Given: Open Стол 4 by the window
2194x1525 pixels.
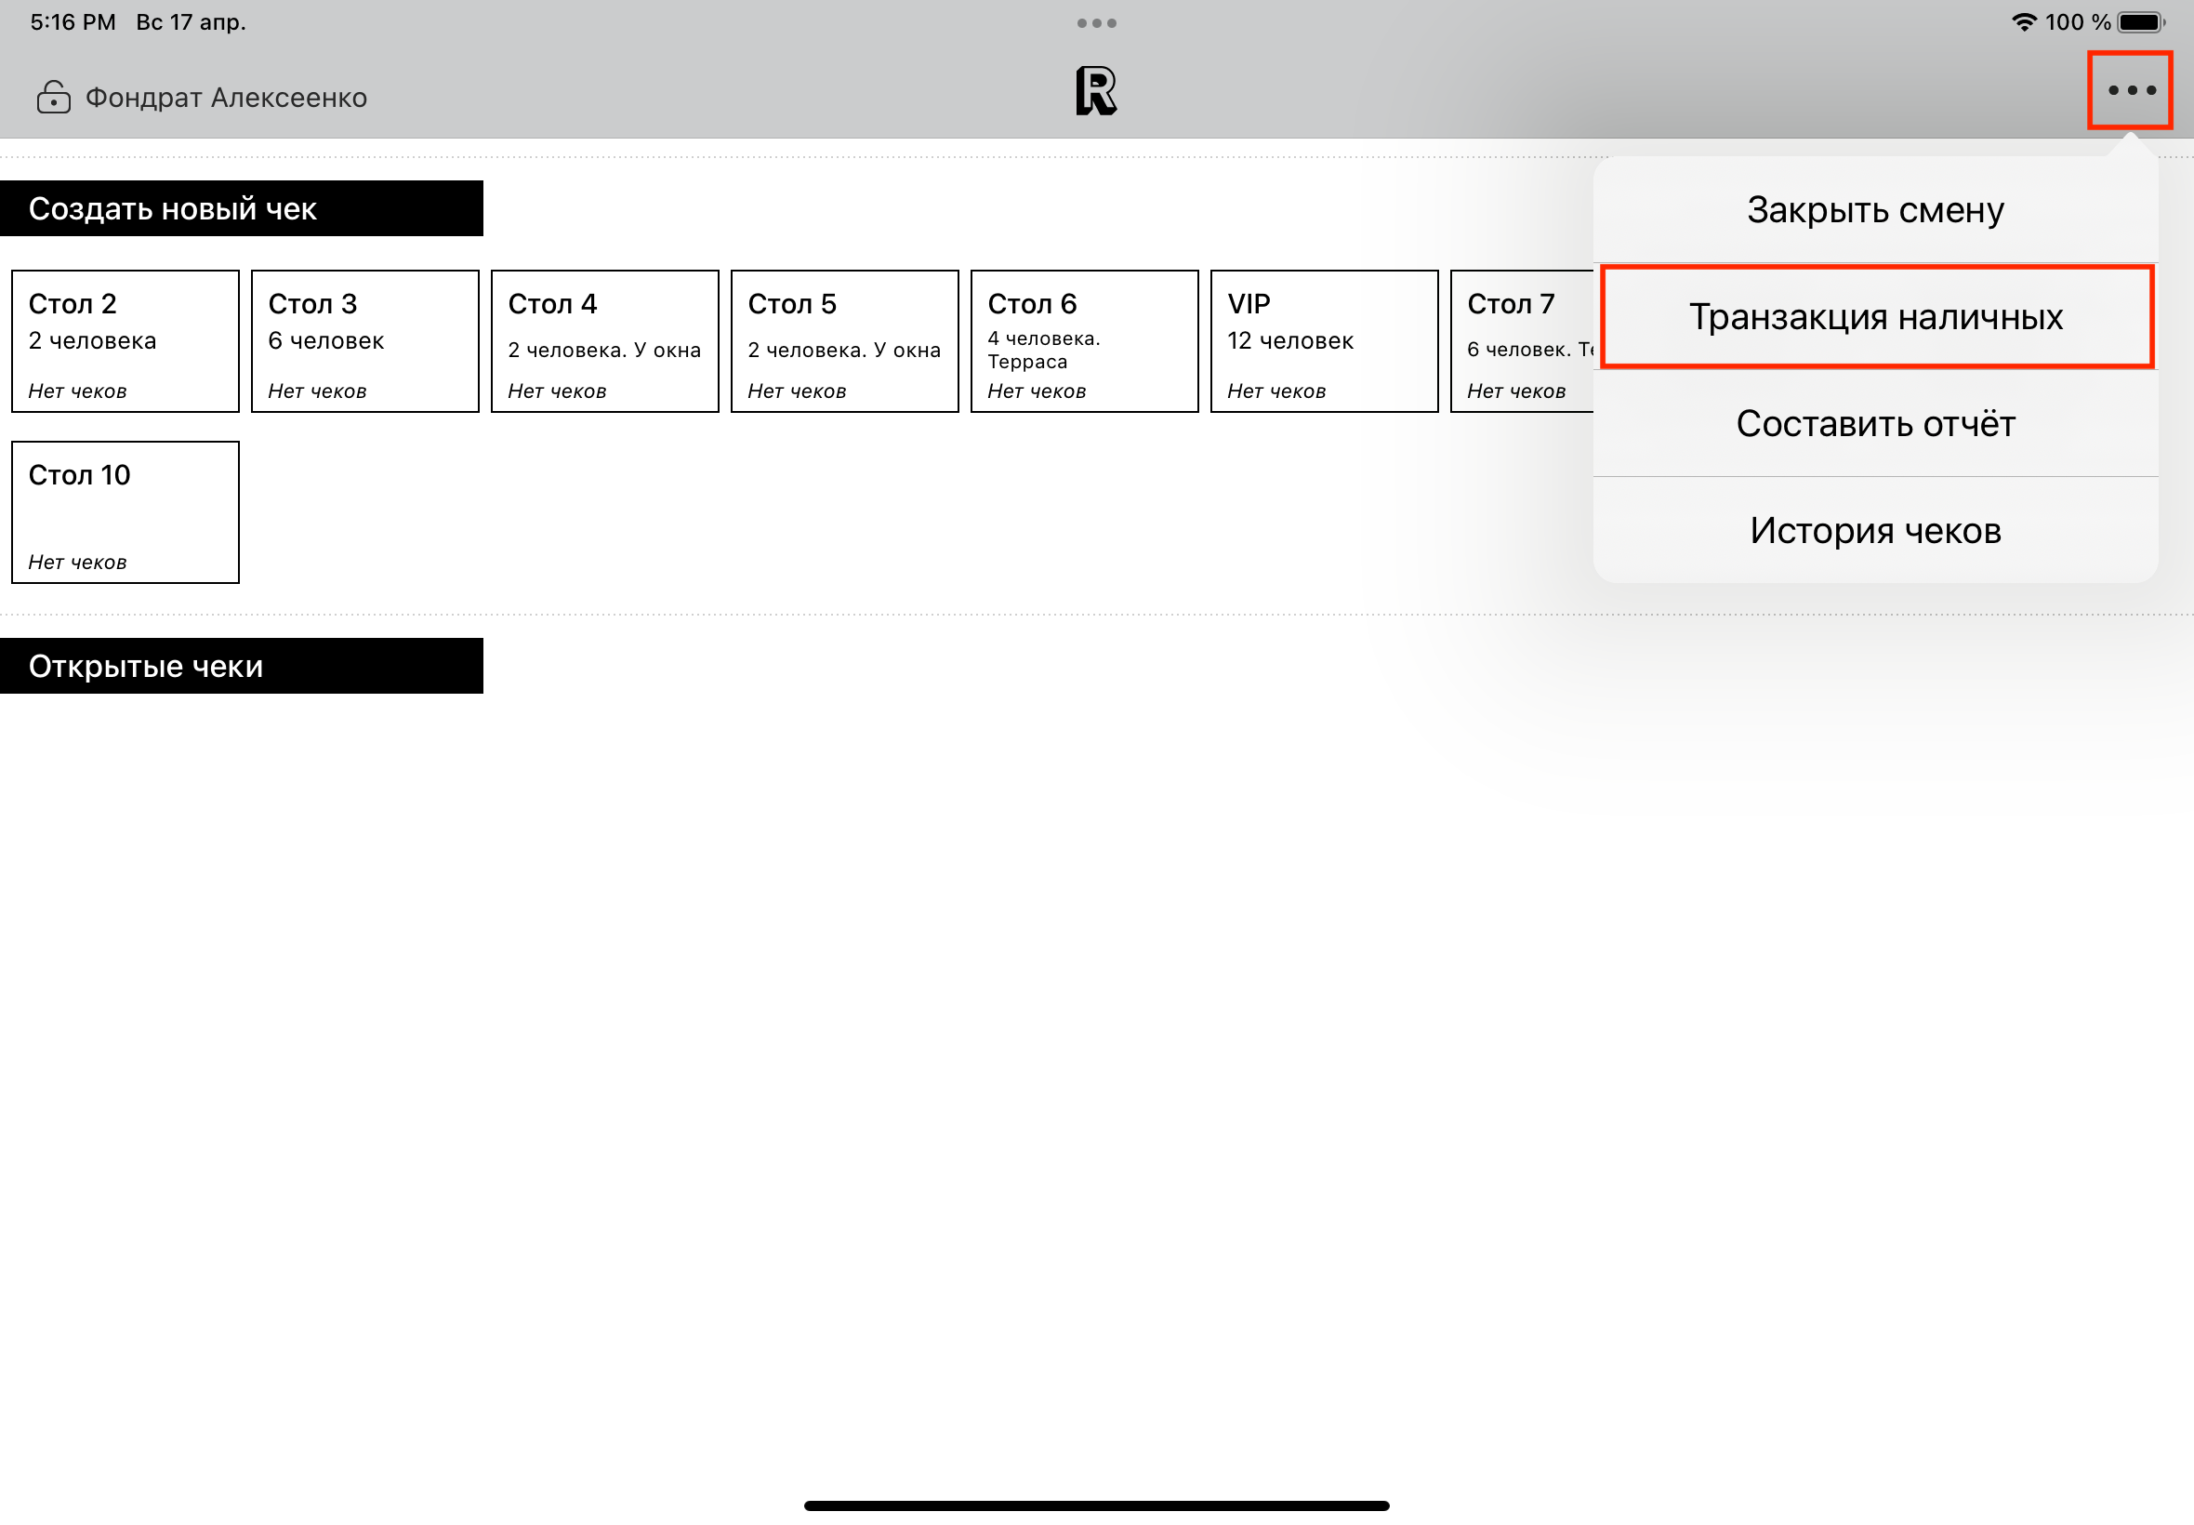Looking at the screenshot, I should coord(604,341).
